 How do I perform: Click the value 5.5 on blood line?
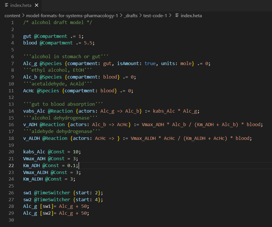pyautogui.click(x=88, y=43)
